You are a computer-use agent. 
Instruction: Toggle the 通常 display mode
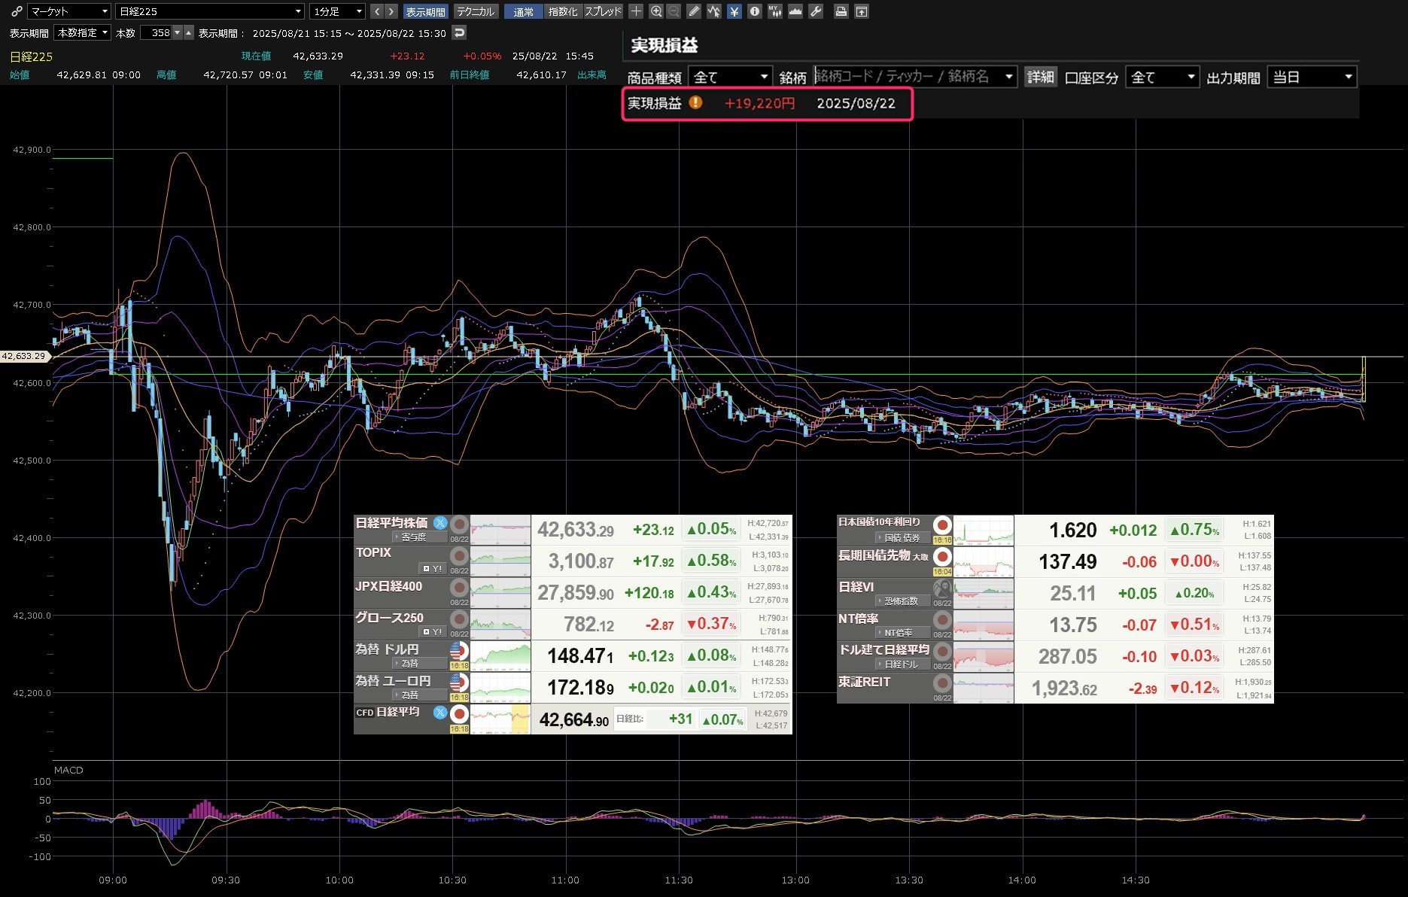[523, 11]
